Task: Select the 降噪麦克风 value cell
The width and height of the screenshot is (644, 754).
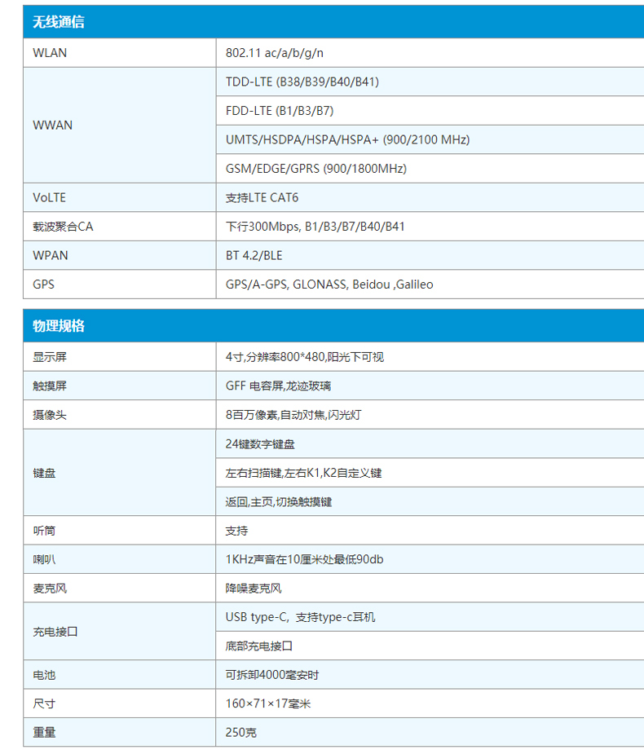Action: pos(254,588)
